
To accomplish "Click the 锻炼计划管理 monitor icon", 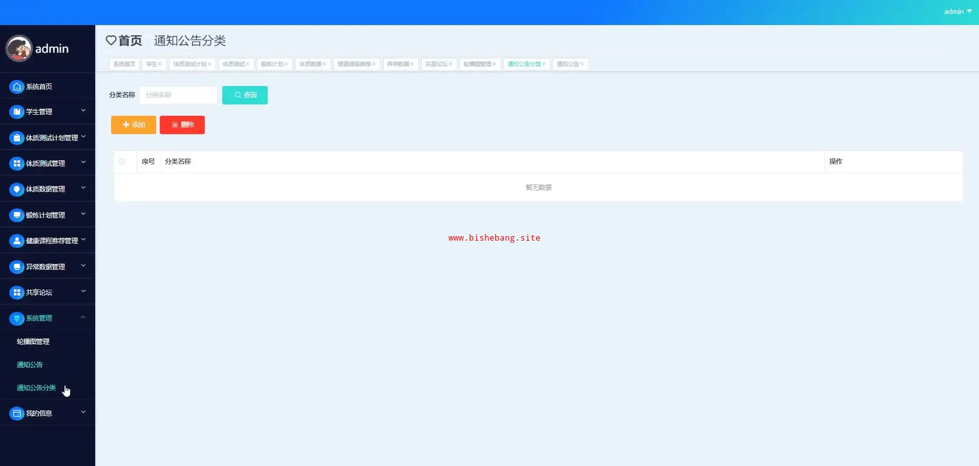I will [x=17, y=215].
